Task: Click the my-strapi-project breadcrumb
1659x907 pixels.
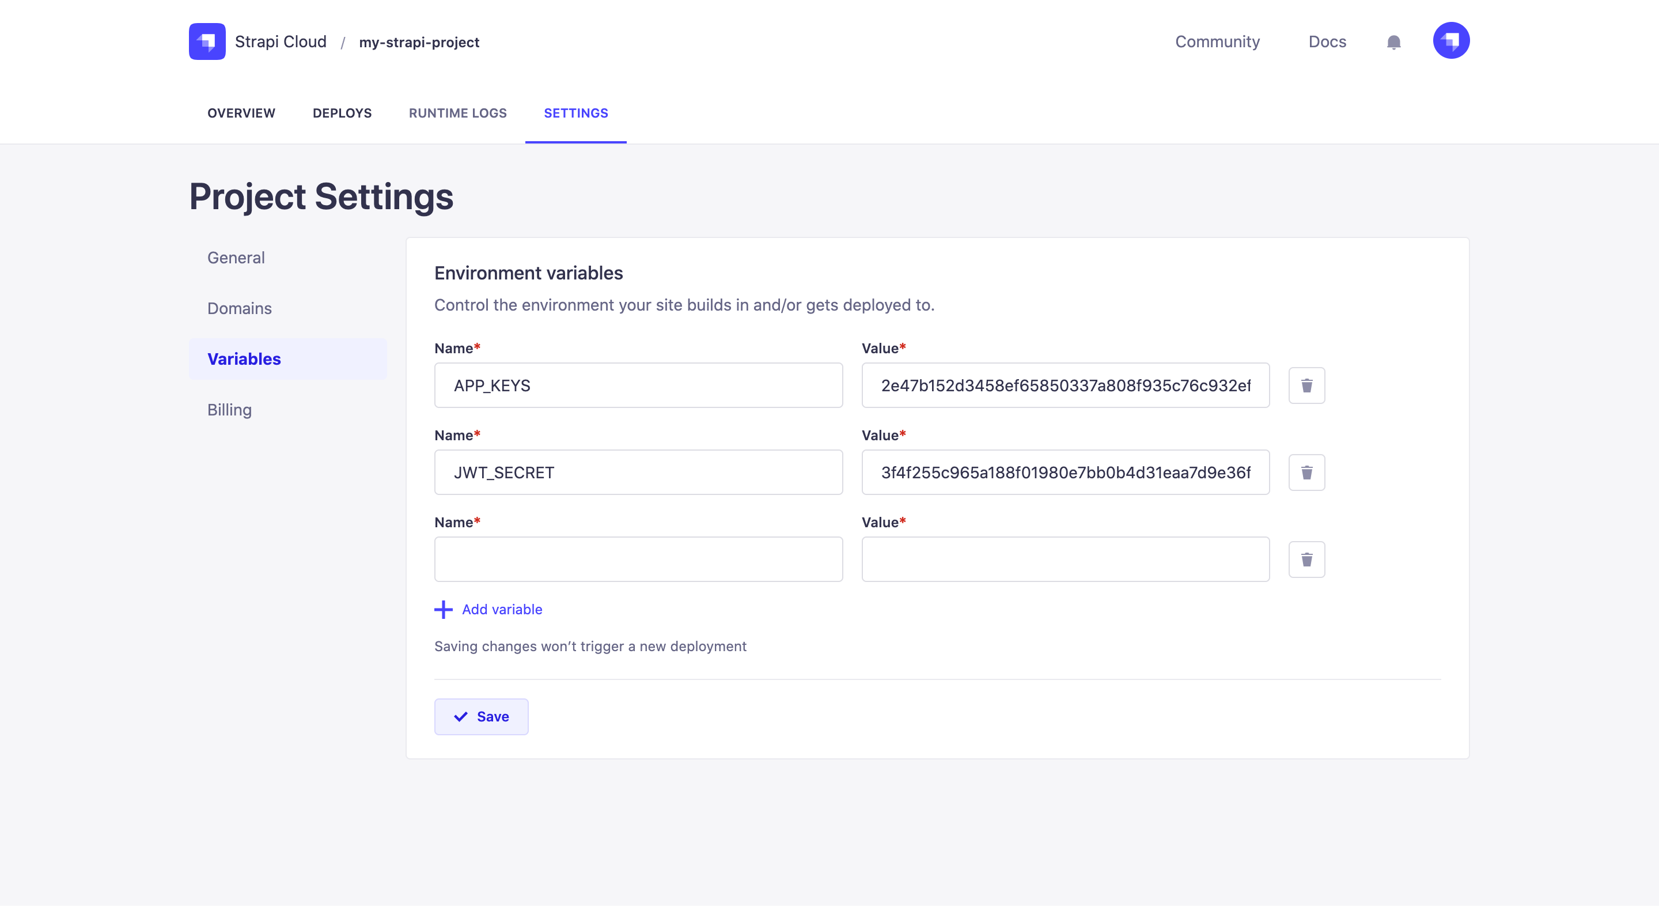Action: (x=419, y=43)
